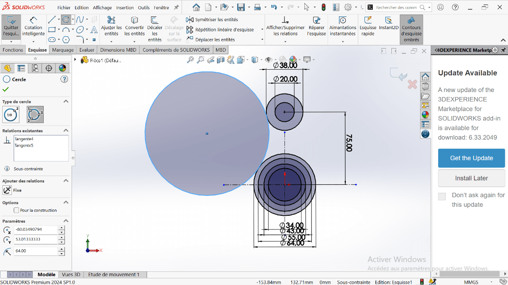
Task: Open the Afficher/Supprimer les relations dropdown
Action: tap(285, 41)
